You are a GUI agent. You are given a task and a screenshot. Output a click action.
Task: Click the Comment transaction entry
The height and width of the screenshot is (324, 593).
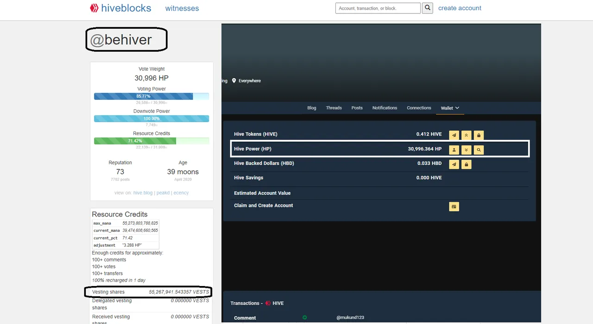click(x=245, y=318)
